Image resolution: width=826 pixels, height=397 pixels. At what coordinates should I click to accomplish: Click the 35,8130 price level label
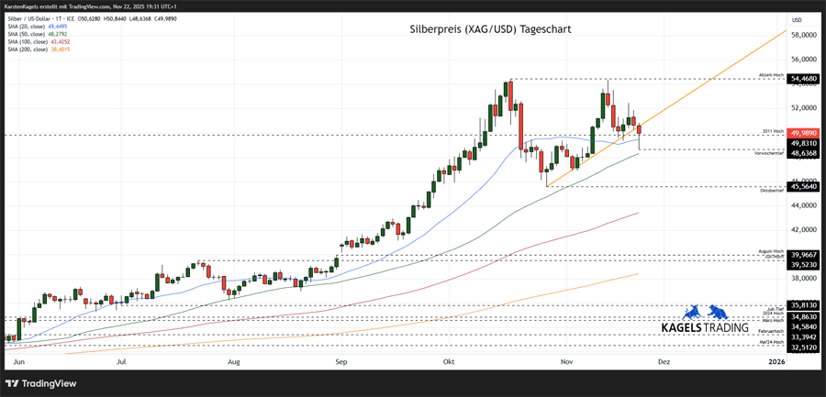(802, 305)
